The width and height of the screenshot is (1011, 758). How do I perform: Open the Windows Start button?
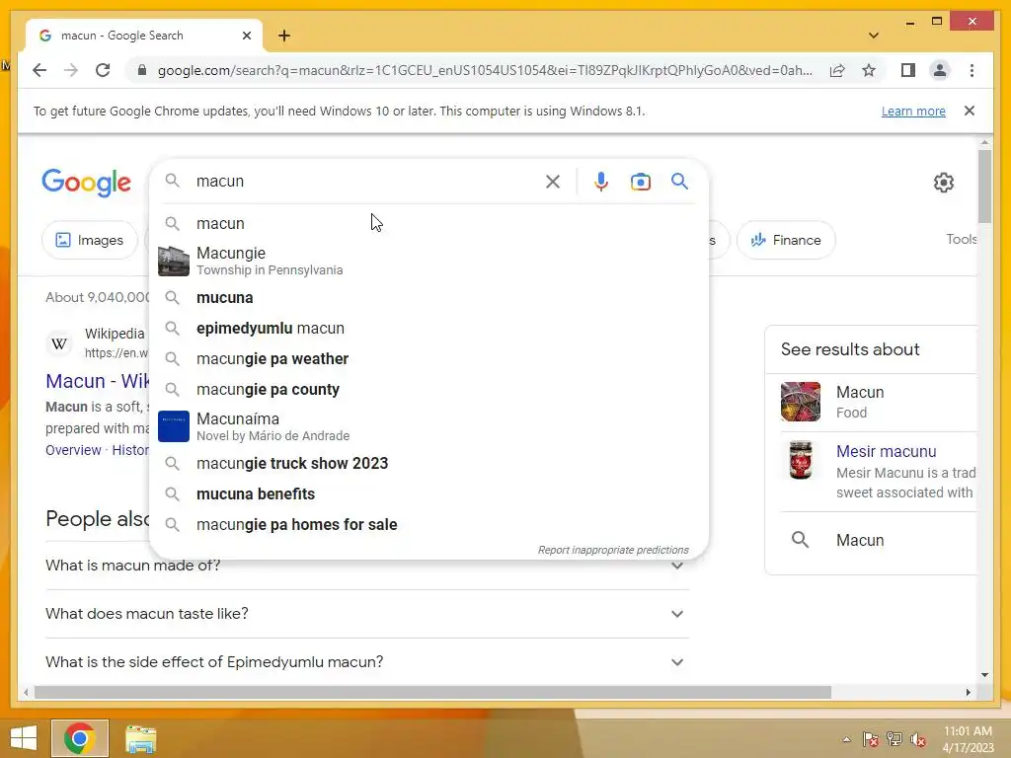[24, 738]
